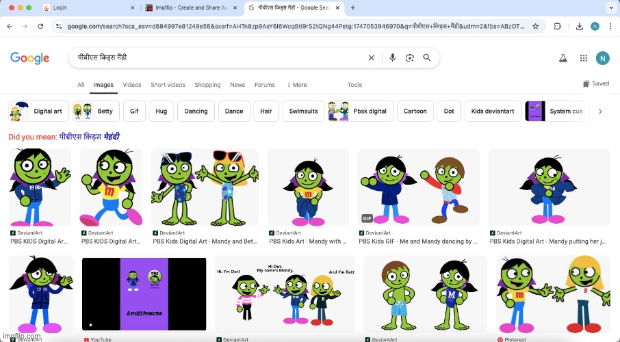Screen dimensions: 620x342
Task: Go back to previous page
Action: pos(10,26)
